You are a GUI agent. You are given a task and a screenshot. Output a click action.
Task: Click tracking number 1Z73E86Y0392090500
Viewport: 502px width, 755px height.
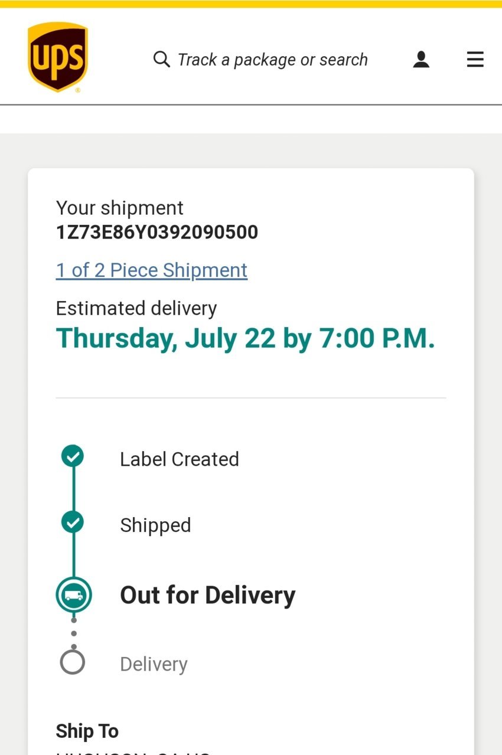(157, 232)
